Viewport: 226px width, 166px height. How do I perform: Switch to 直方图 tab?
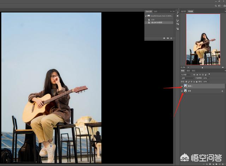(184, 11)
